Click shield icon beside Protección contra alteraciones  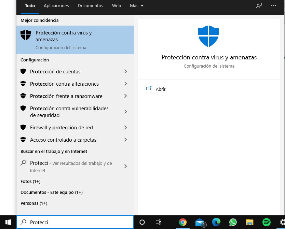click(23, 84)
